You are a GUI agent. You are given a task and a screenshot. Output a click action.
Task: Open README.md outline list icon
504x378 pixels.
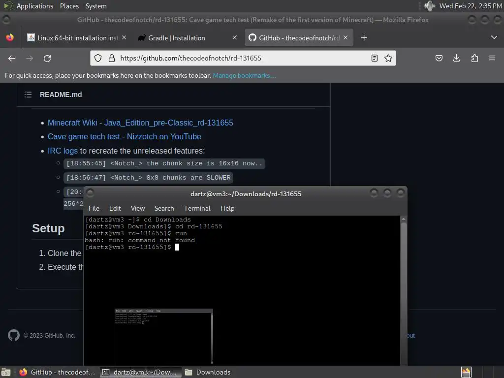point(28,94)
